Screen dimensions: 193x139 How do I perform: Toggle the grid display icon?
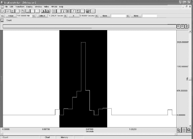[x=54, y=11]
